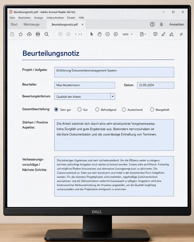The image size is (194, 242).
Task: Minimize the Acrobat Reader window
Action: 164,12
